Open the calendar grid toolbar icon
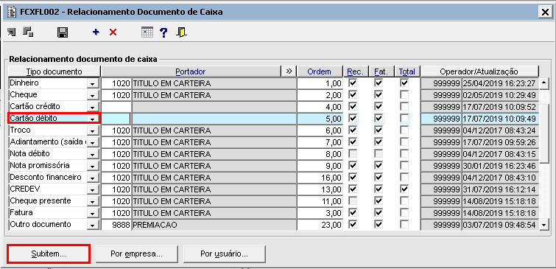 tap(147, 32)
